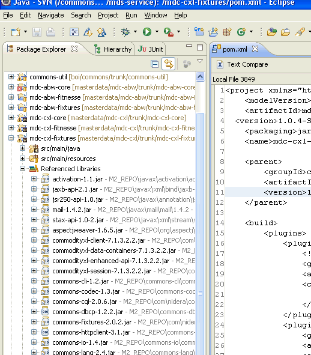The height and width of the screenshot is (355, 311).
Task: Expand the activation-1.1.jar entry
Action: (x=34, y=178)
